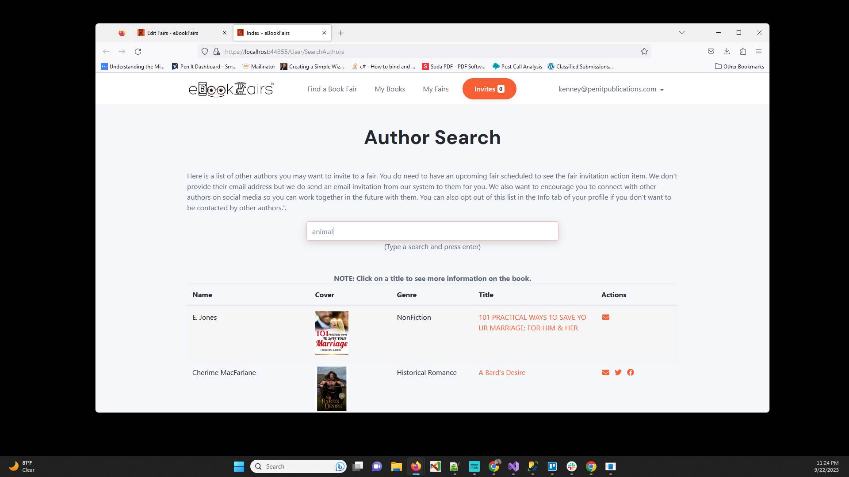Click the author search input field
Viewport: 849px width, 477px height.
coord(432,231)
